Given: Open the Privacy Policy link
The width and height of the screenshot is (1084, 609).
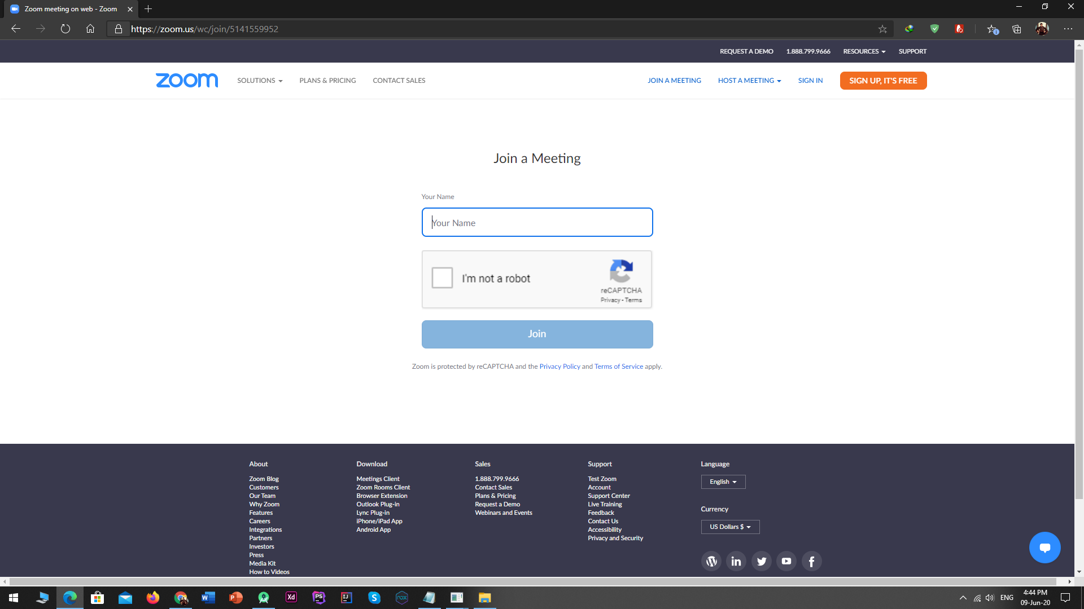Looking at the screenshot, I should point(560,367).
